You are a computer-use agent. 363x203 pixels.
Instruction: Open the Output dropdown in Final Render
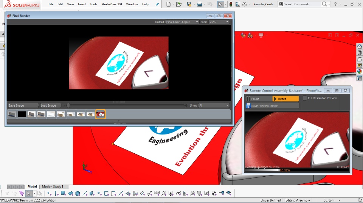coord(182,22)
